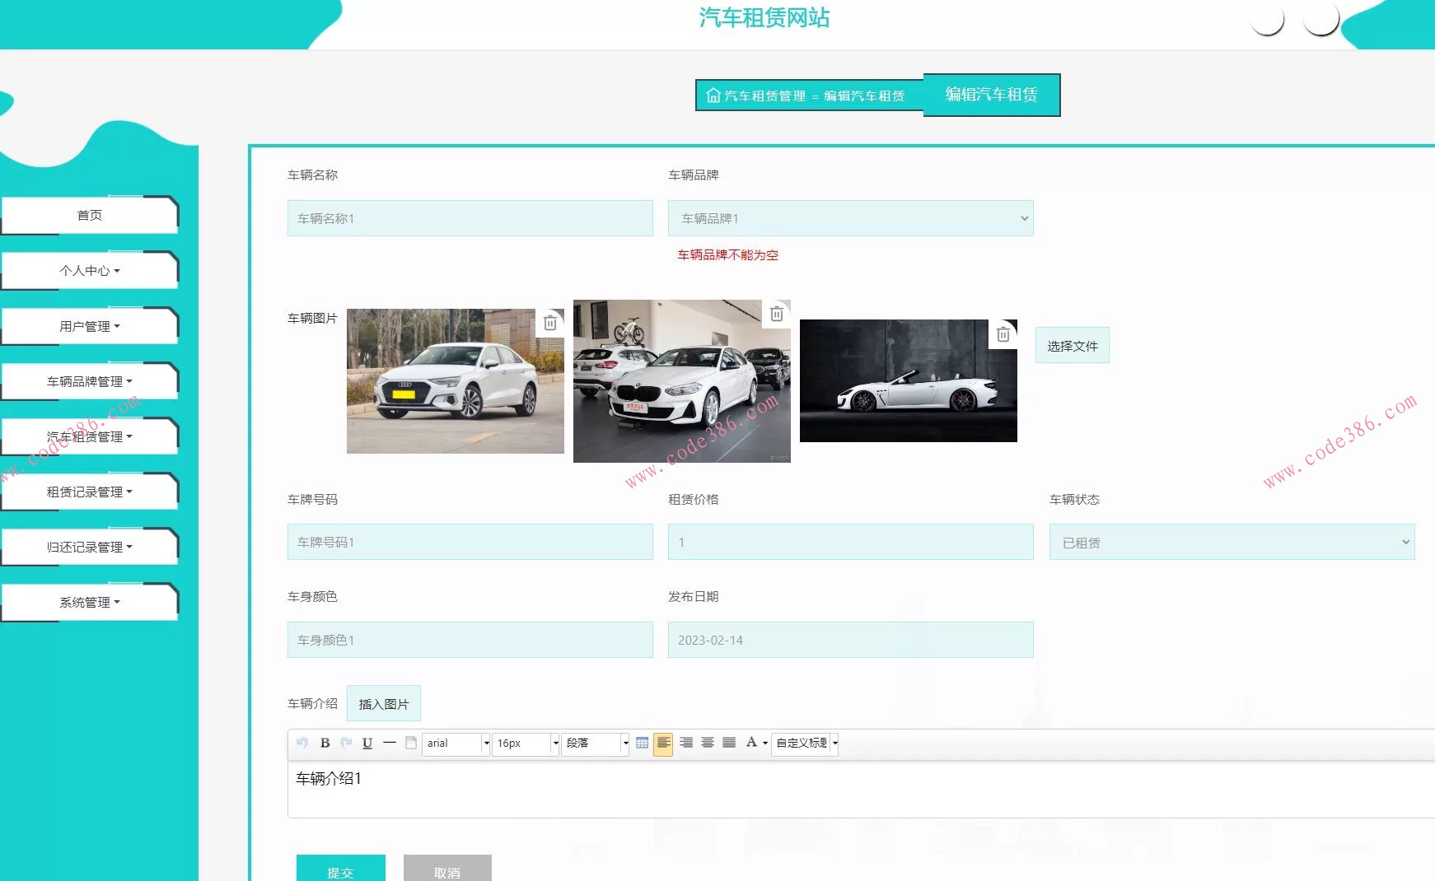Toggle left alignment in the editor
Viewport: 1435px width, 881px height.
click(663, 743)
